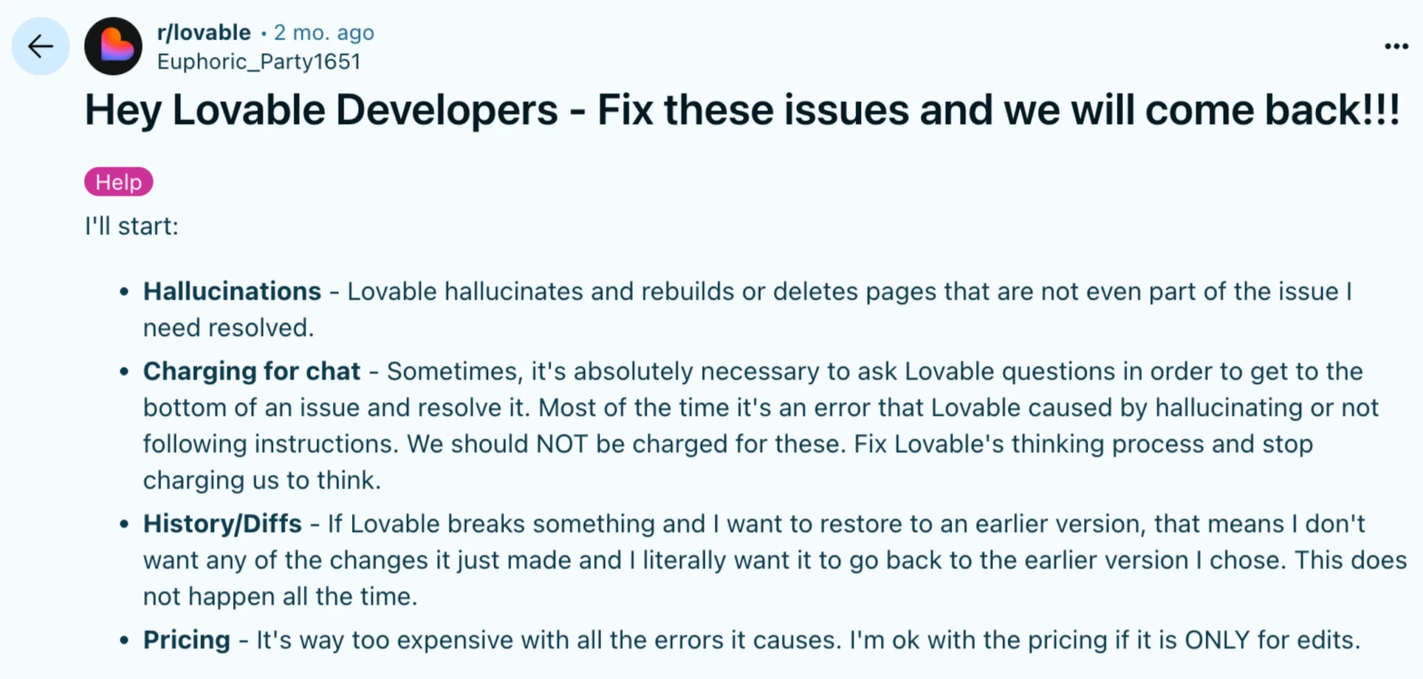Click the capitalized word "NOT"
This screenshot has height=679, width=1423.
click(x=562, y=444)
